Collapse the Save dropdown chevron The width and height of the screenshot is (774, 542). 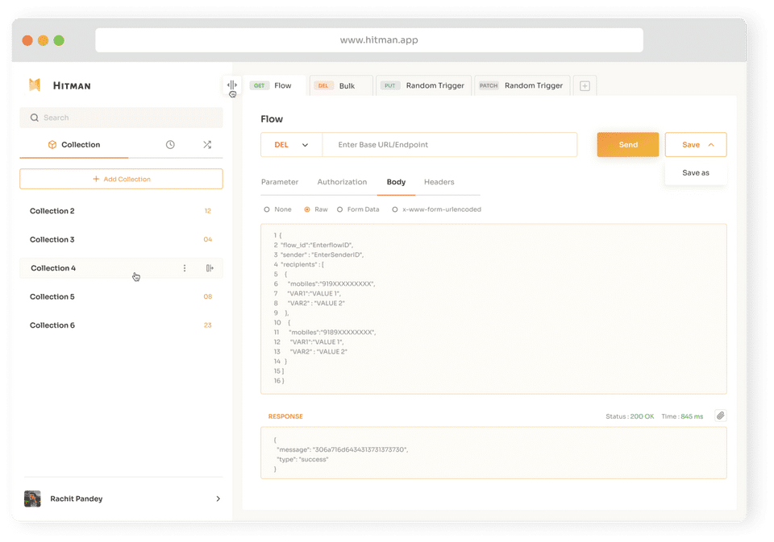tap(711, 144)
